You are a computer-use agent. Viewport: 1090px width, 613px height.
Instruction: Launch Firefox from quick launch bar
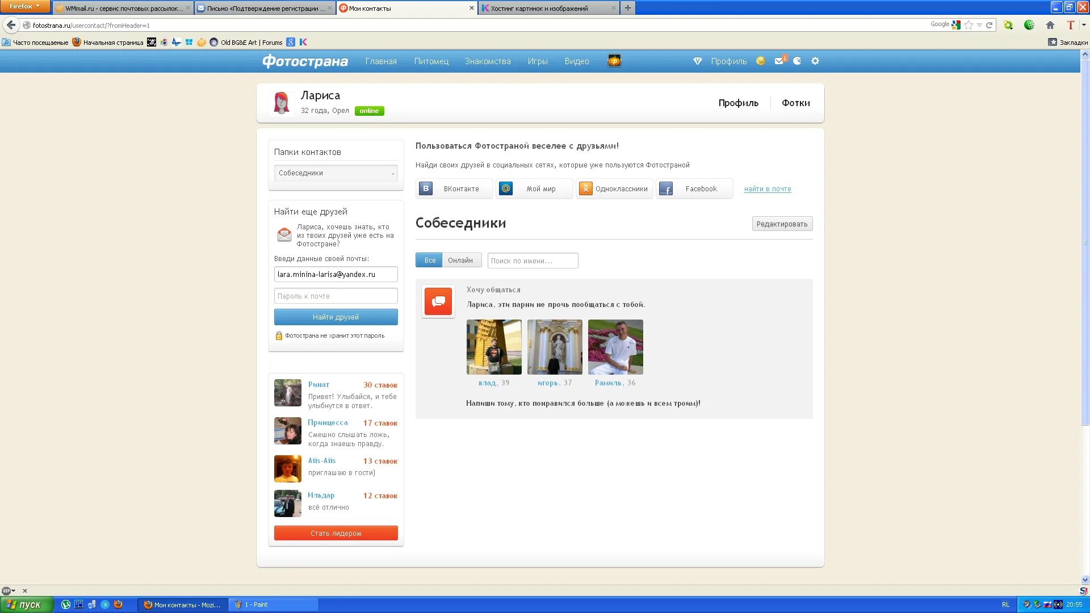click(118, 604)
